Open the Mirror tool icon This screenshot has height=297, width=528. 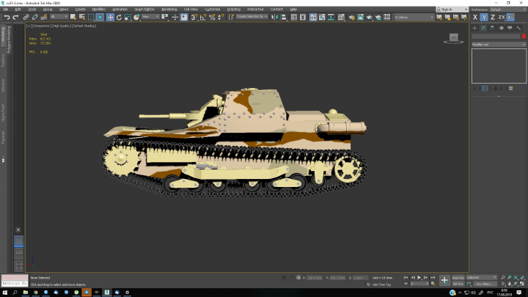tap(274, 17)
